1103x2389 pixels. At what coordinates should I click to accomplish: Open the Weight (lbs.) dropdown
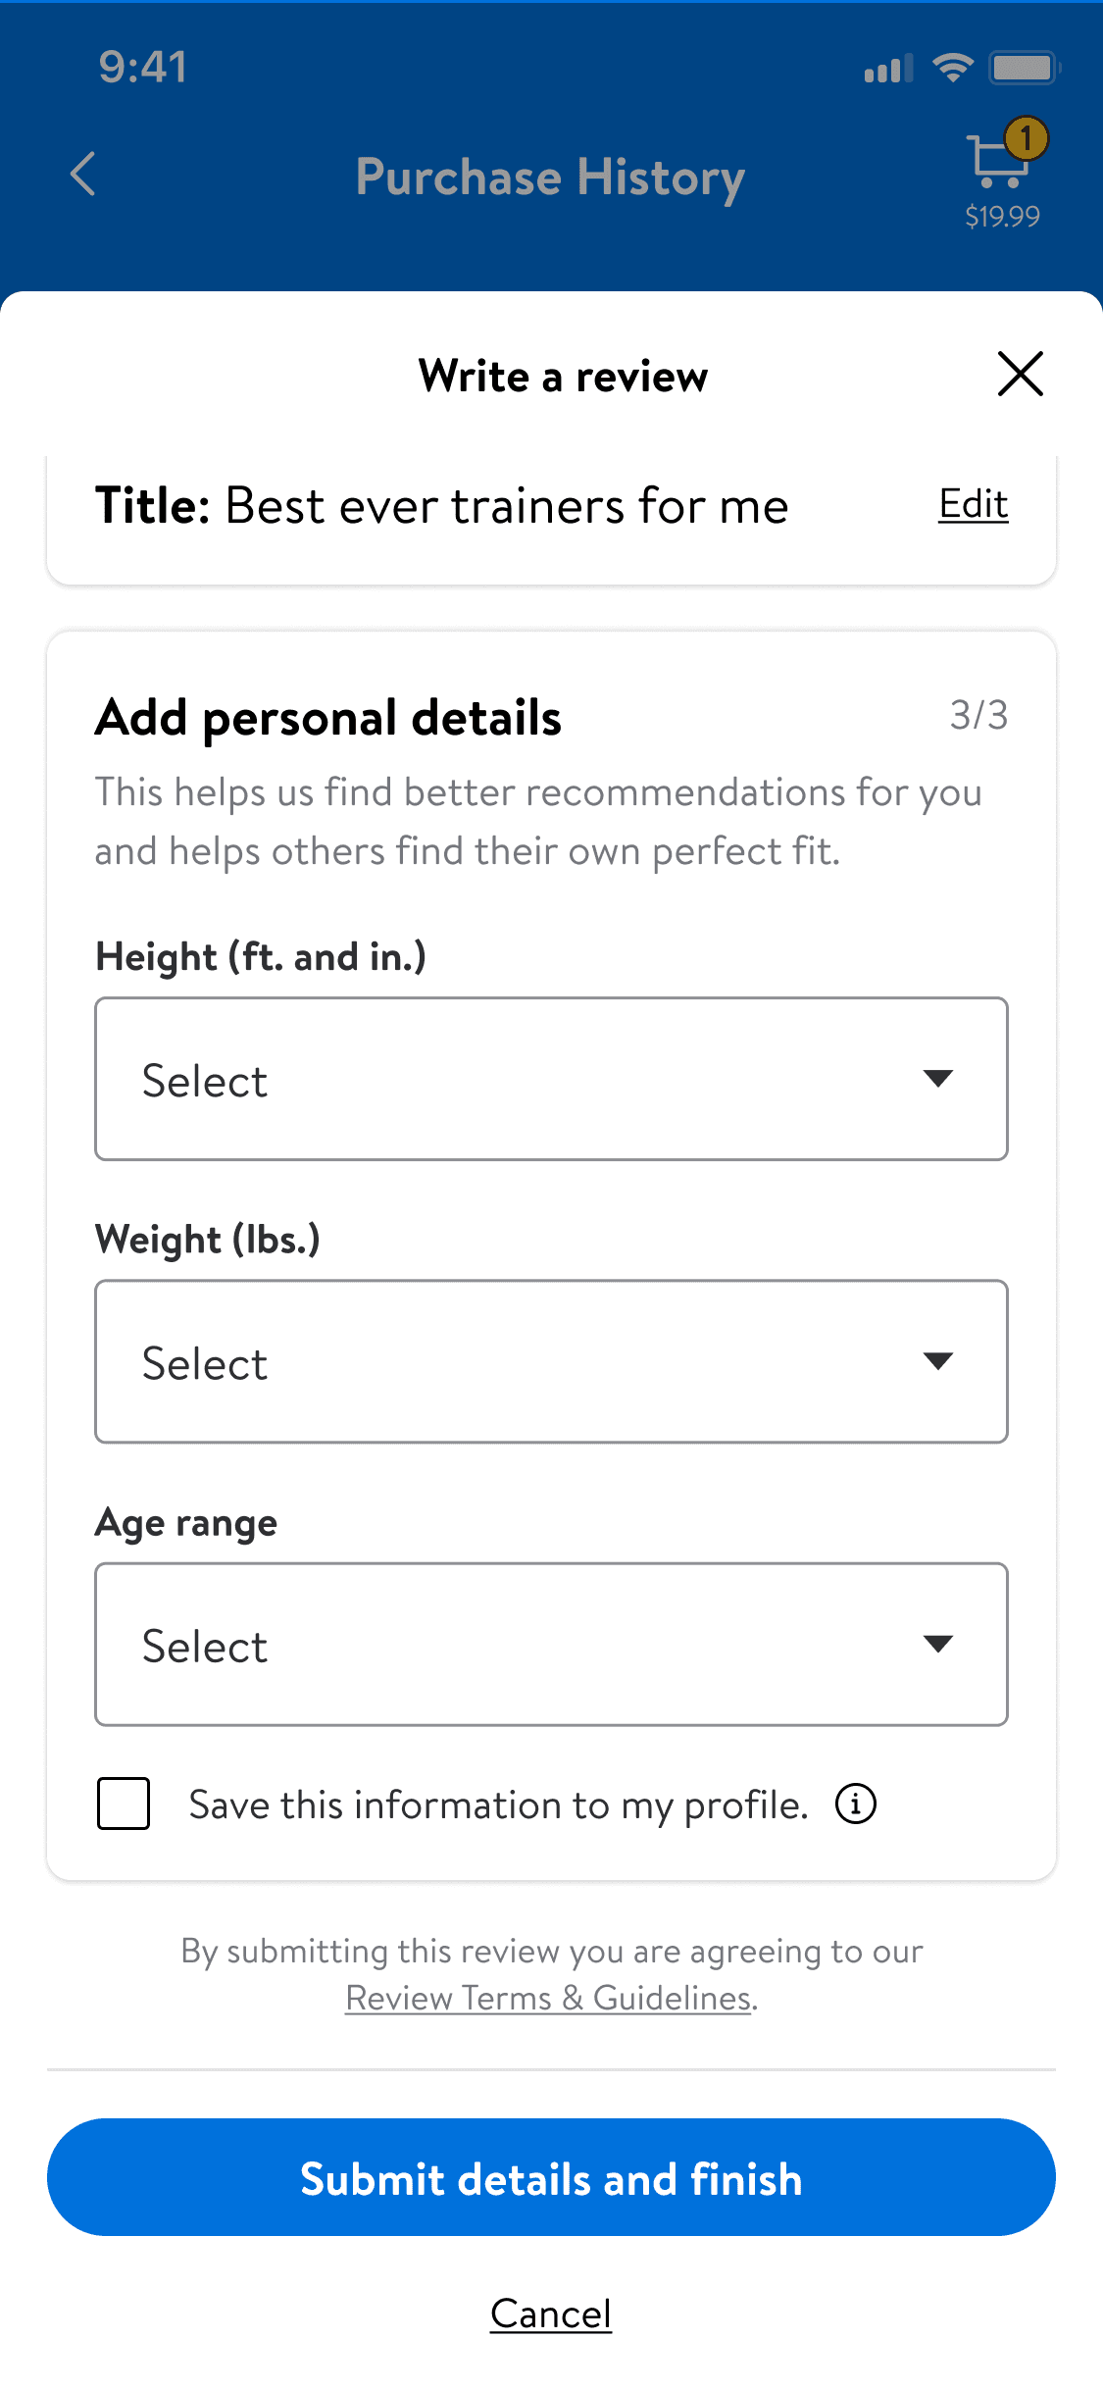pos(551,1361)
